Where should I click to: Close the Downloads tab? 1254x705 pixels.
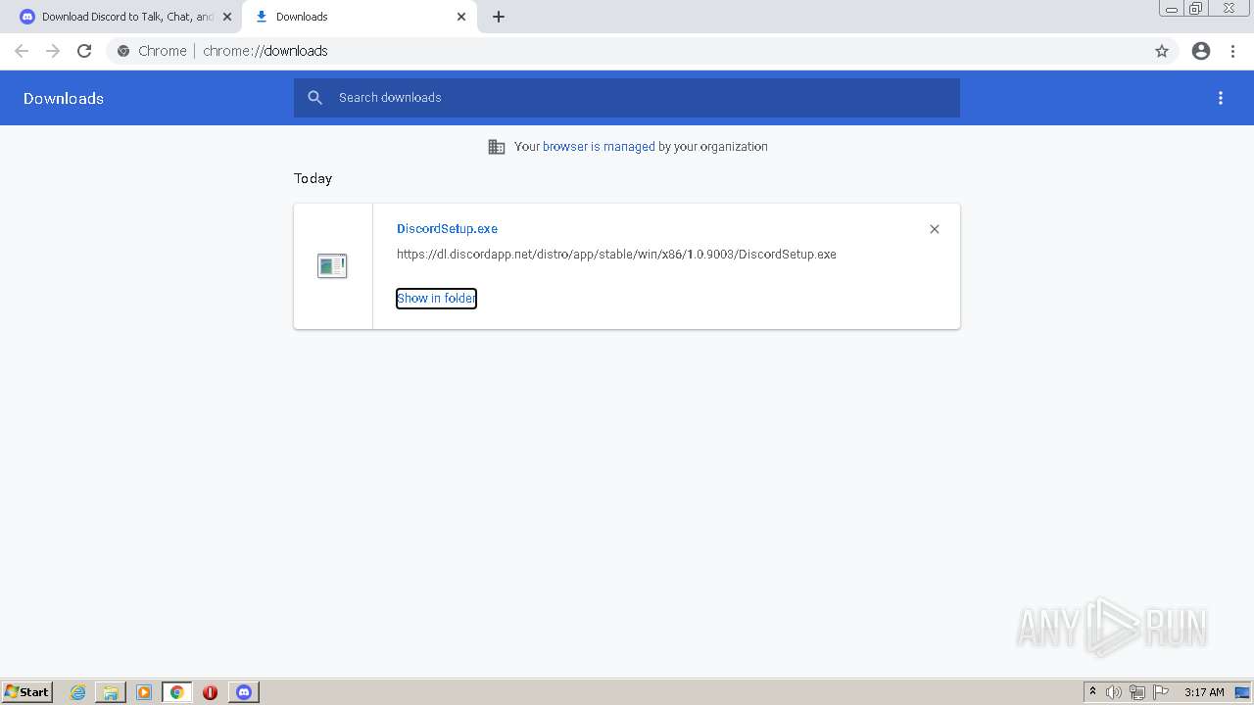point(461,17)
